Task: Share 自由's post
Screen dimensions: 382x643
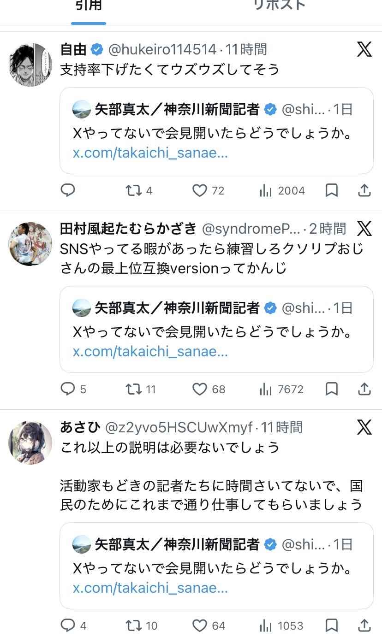Action: point(364,190)
